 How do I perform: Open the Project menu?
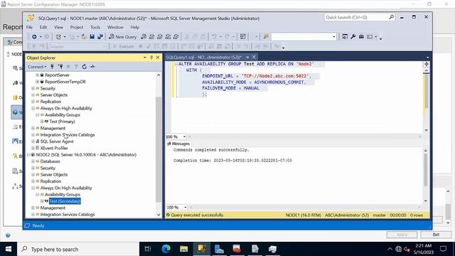[x=77, y=27]
